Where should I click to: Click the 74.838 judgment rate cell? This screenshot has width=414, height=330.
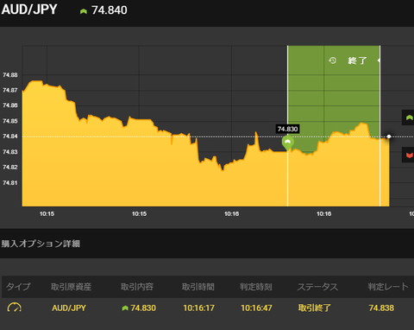click(x=381, y=308)
